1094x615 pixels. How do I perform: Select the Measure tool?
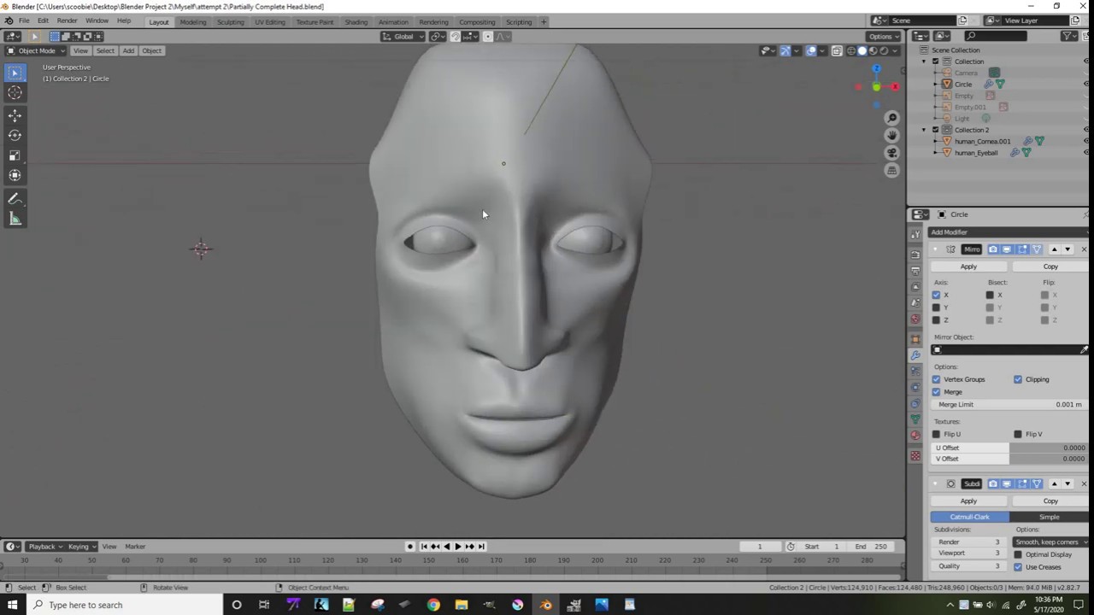click(15, 219)
